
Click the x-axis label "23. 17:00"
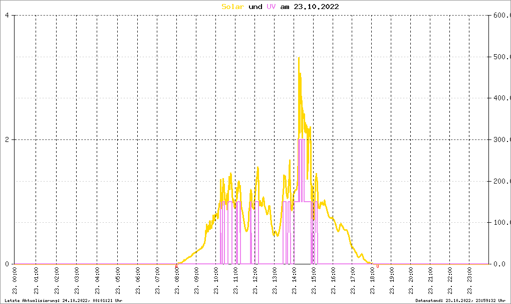point(352,281)
